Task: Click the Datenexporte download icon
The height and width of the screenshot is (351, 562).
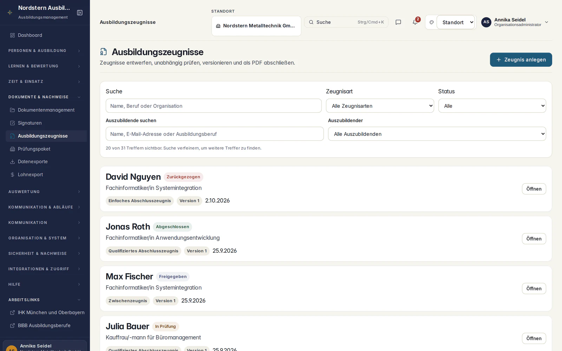Action: [12, 161]
